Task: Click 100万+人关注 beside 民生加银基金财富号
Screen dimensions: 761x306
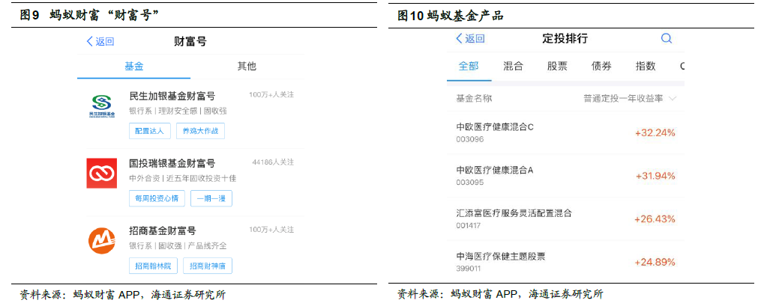Action: [271, 94]
